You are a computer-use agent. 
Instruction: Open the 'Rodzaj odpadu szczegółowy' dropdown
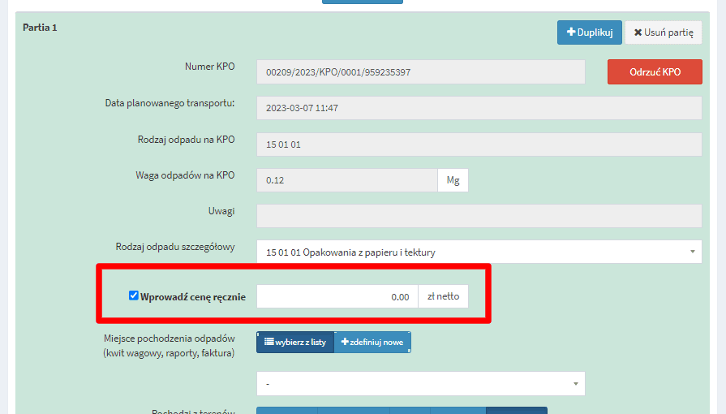coord(479,252)
